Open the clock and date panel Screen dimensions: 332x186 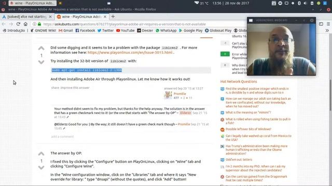click(x=230, y=3)
